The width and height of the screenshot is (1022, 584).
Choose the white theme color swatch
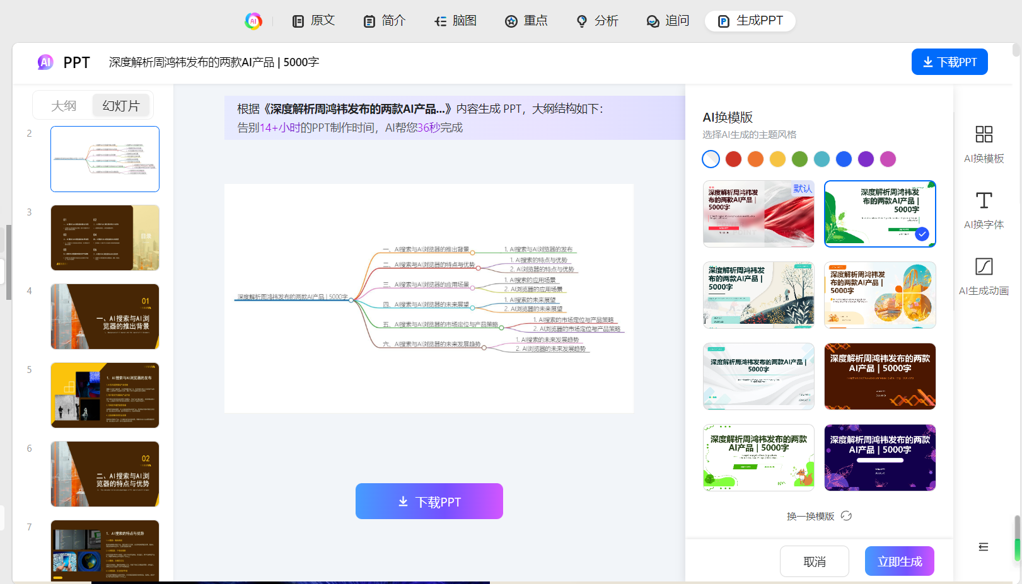pos(711,159)
